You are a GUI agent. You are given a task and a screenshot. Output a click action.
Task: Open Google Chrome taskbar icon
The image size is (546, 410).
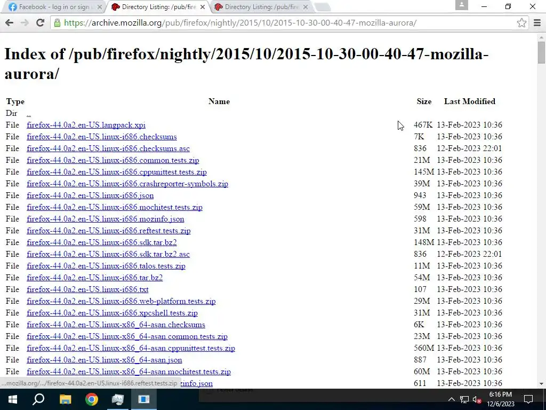click(92, 399)
